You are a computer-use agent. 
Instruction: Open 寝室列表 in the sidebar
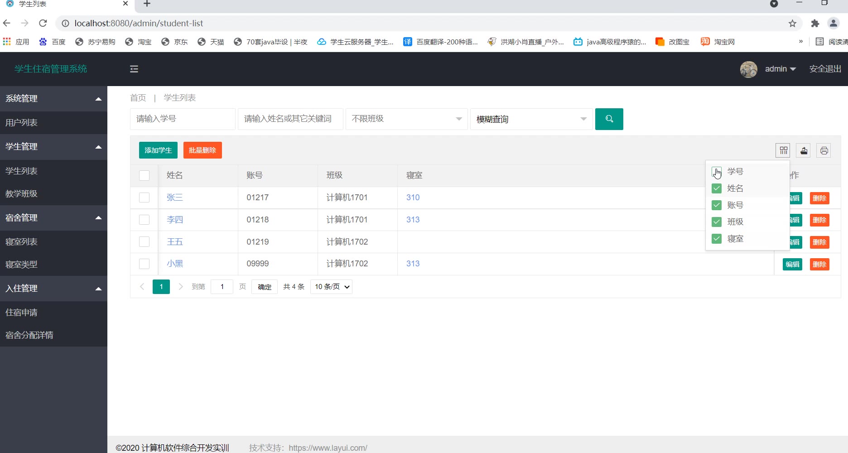click(x=22, y=242)
